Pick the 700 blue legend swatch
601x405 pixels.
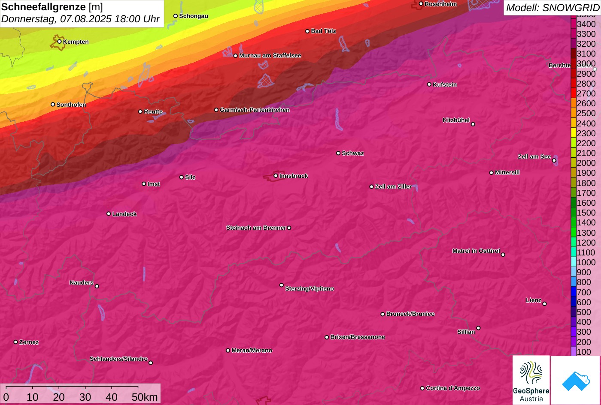click(x=574, y=292)
